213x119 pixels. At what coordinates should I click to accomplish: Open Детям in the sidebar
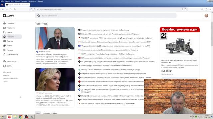pos(8,66)
